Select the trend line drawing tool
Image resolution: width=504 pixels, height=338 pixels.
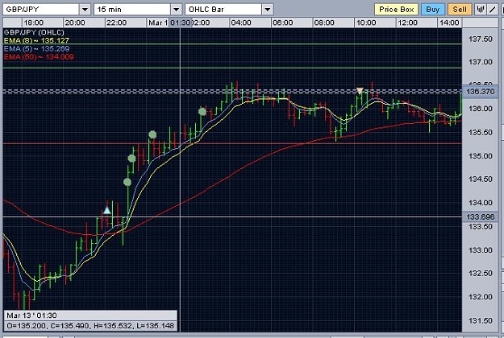pyautogui.click(x=493, y=10)
